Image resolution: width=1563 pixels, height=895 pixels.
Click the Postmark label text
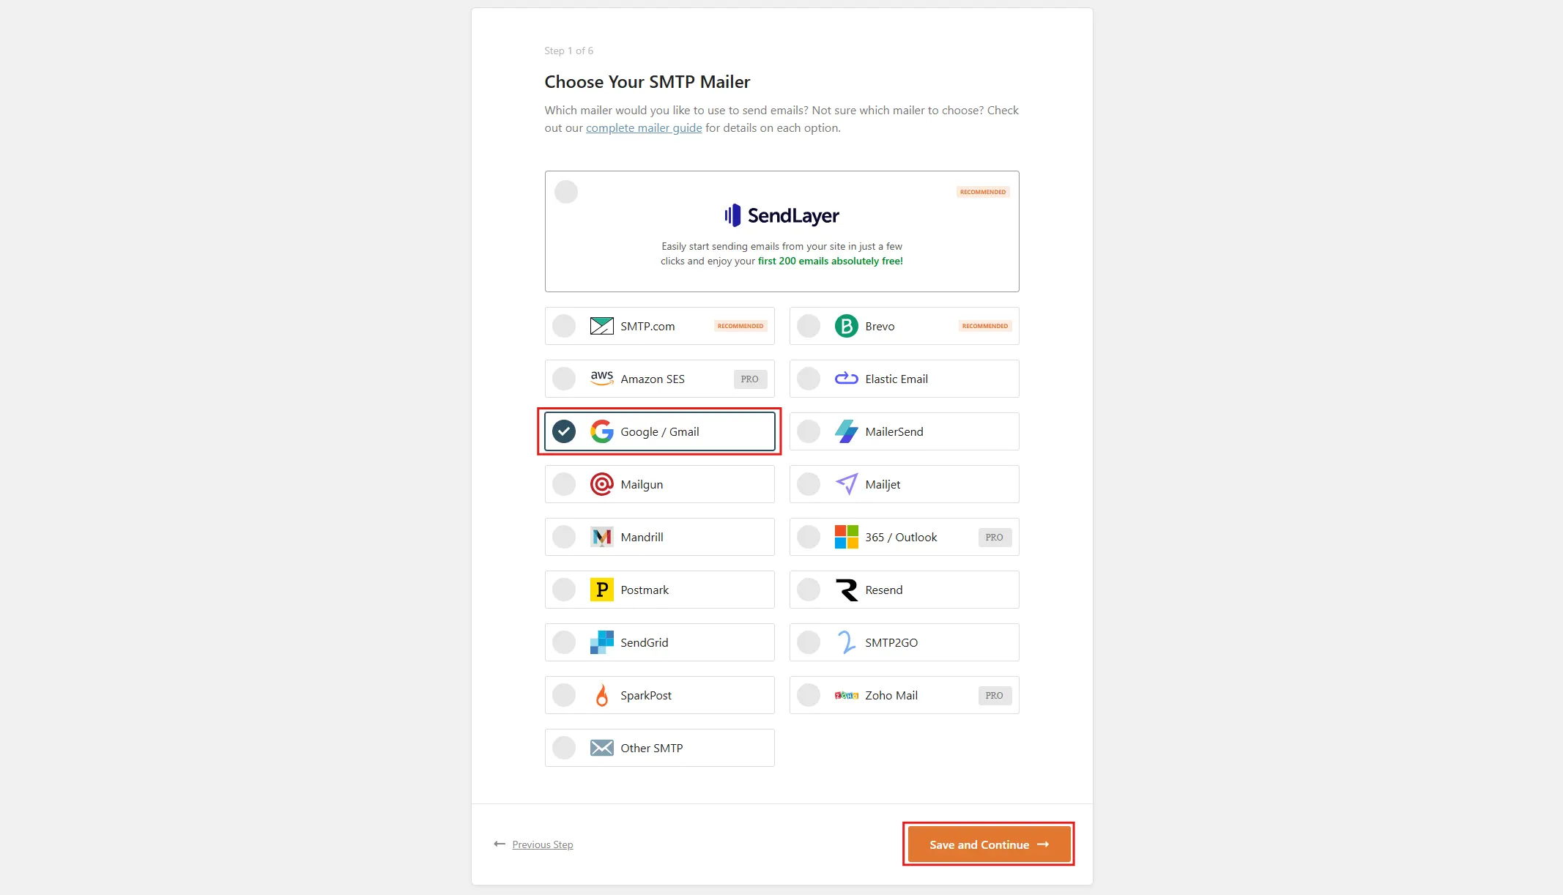[x=645, y=590]
